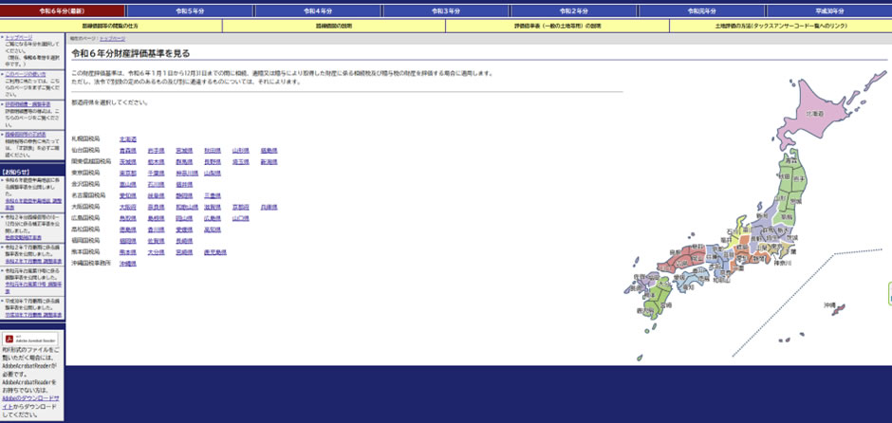Click the 鹿児島県 link
Image resolution: width=892 pixels, height=423 pixels.
[214, 252]
